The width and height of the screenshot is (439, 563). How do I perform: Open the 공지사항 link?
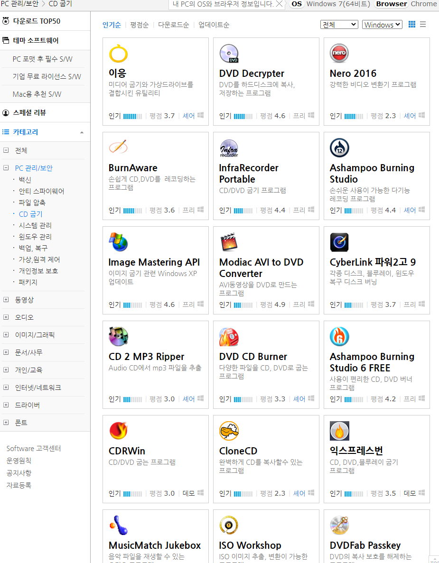[x=19, y=473]
